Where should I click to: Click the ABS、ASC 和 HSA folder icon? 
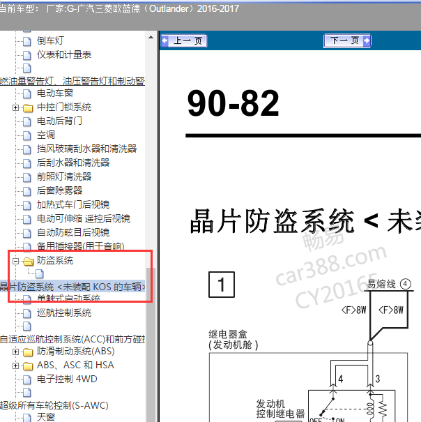click(28, 366)
